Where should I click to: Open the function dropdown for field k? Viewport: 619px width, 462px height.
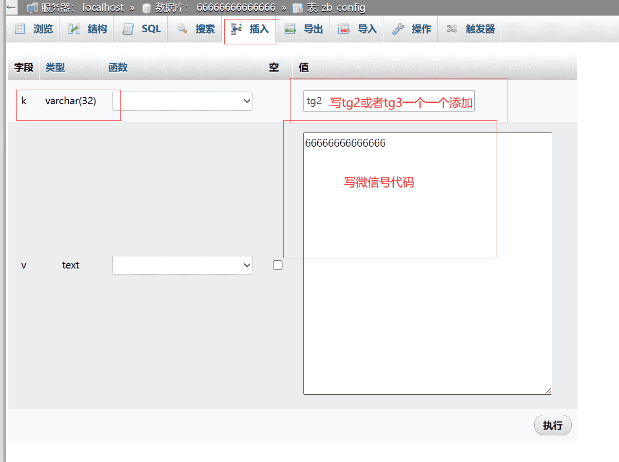pos(182,101)
